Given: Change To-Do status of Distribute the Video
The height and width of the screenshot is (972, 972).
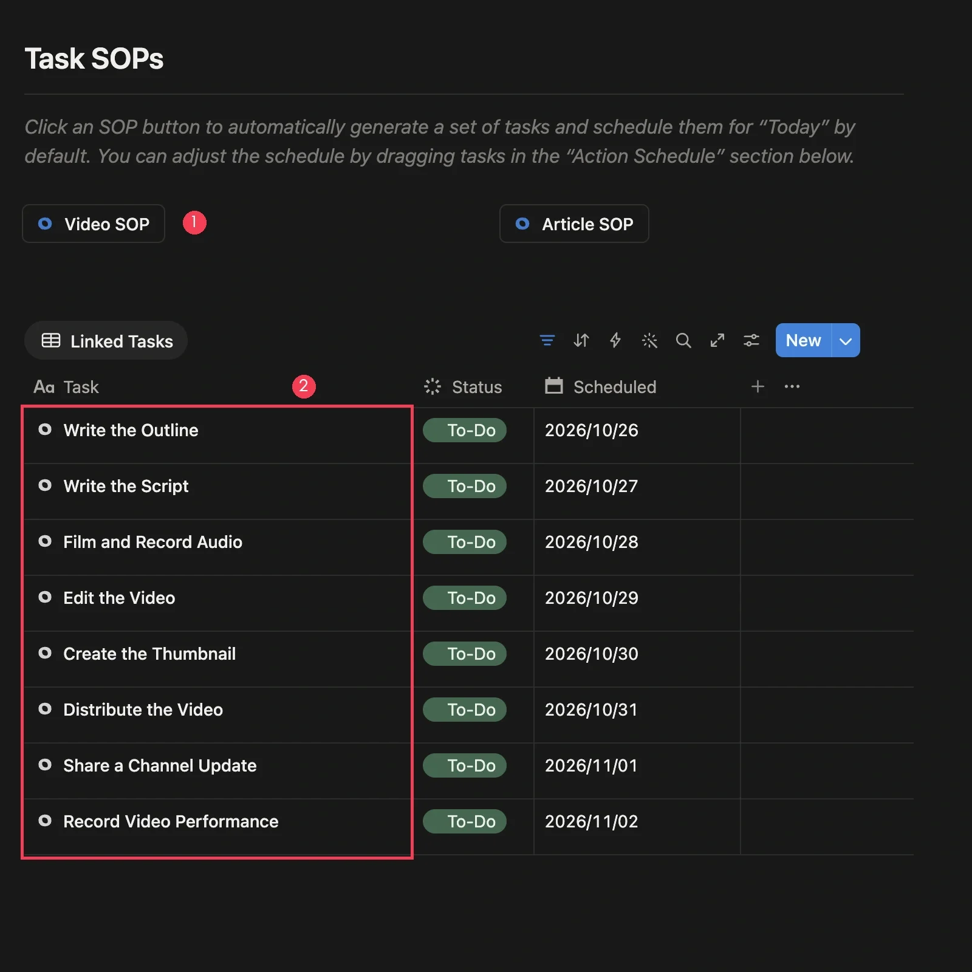Looking at the screenshot, I should point(465,710).
